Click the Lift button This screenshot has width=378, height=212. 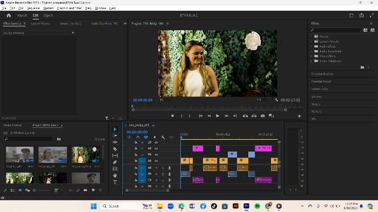click(245, 116)
